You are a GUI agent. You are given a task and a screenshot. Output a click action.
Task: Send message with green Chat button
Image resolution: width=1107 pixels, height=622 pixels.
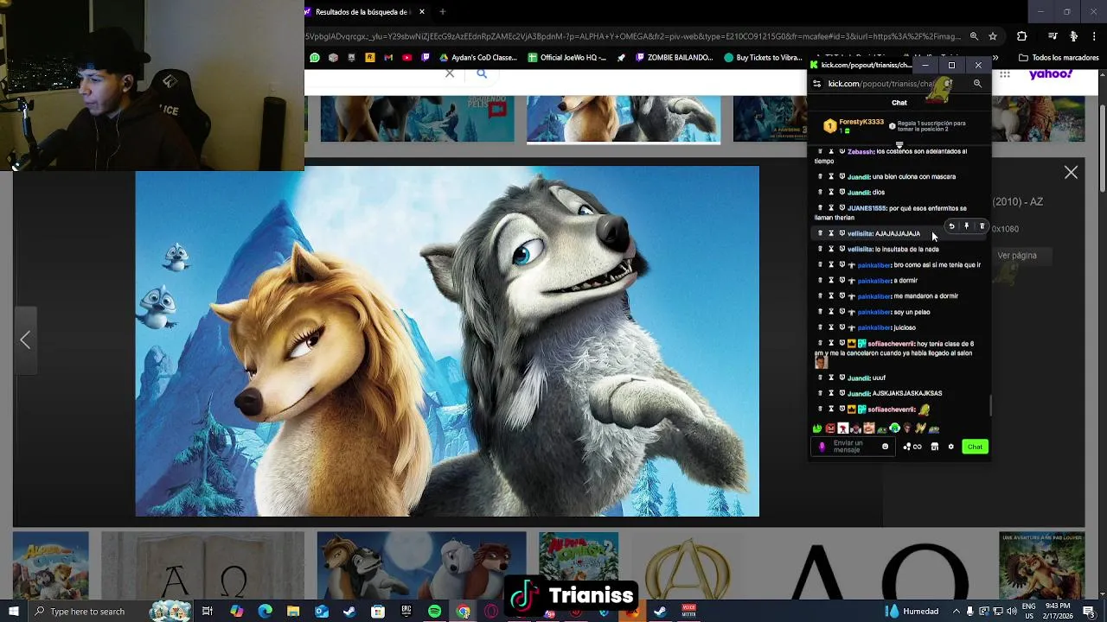pos(975,447)
